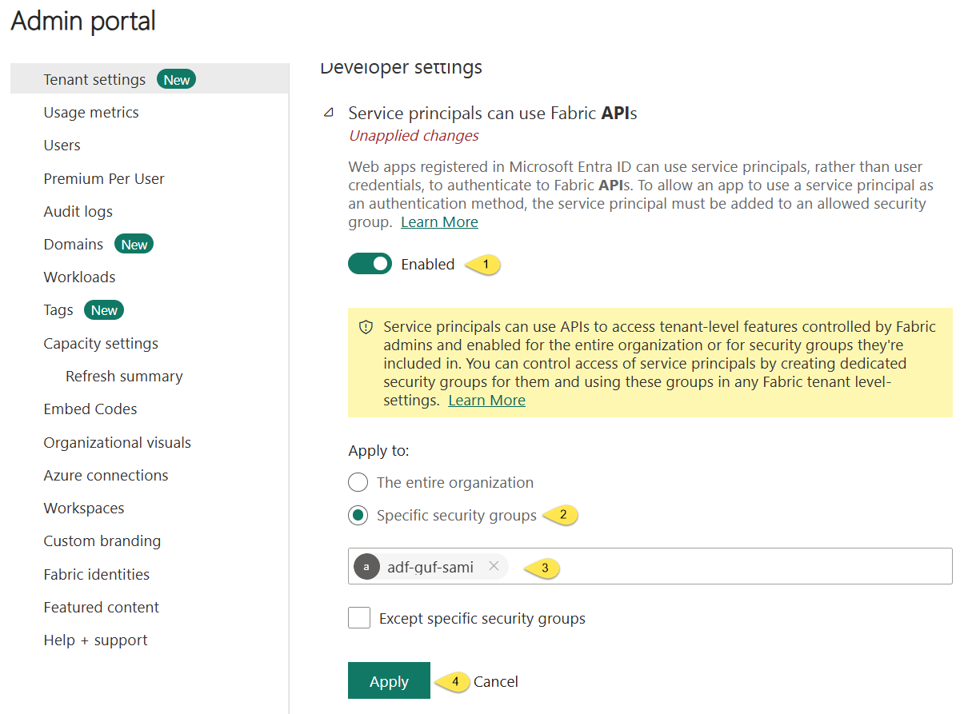Check Except specific security groups box
The image size is (972, 714).
(359, 618)
